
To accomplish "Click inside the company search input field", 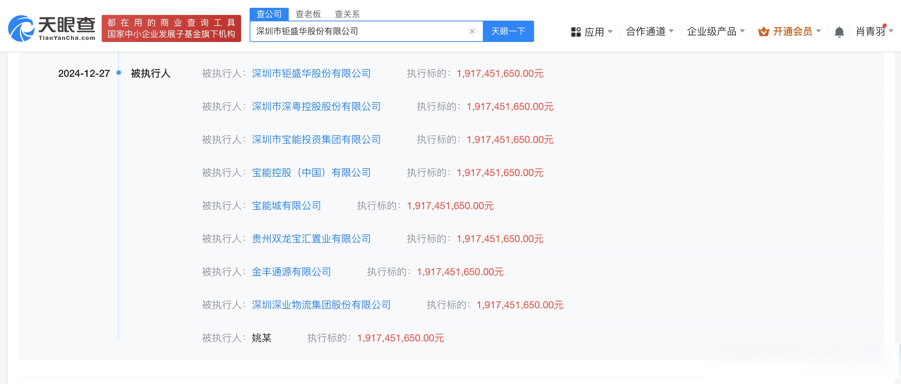I will (x=356, y=31).
